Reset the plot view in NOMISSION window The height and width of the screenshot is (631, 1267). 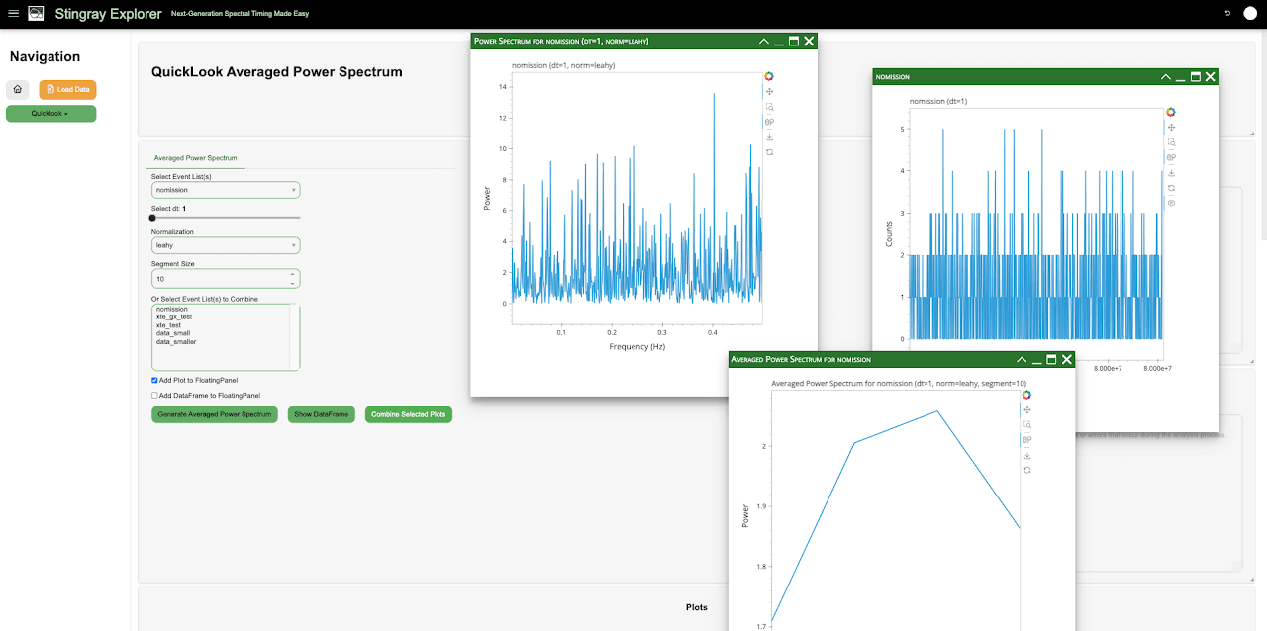coord(1171,188)
